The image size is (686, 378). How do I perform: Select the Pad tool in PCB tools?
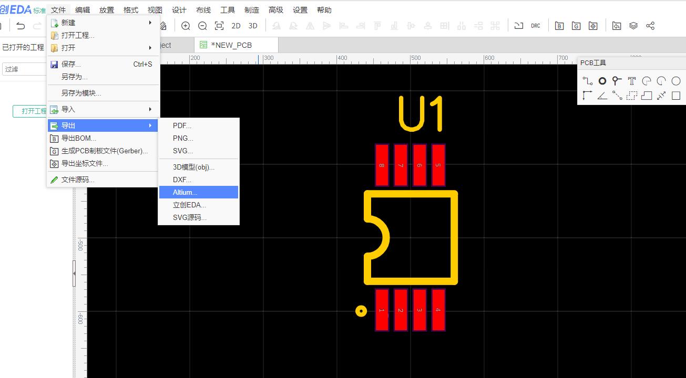(602, 81)
